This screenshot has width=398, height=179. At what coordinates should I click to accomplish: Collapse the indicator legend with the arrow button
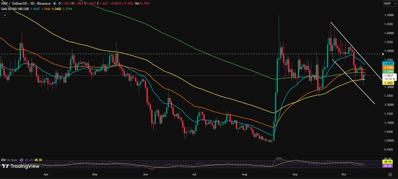click(x=4, y=15)
